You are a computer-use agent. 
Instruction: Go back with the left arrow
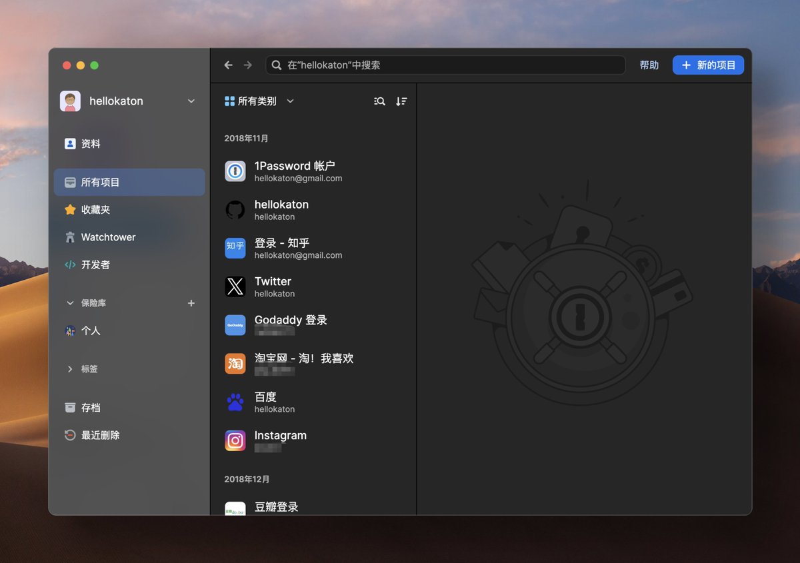click(x=228, y=65)
